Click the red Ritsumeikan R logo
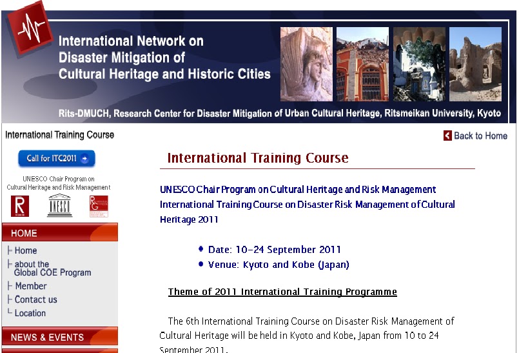Screen dimensions: 519x353 [x=20, y=206]
